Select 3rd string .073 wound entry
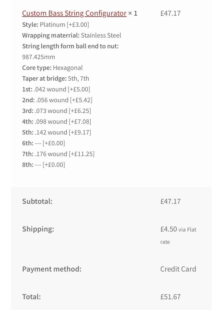The width and height of the screenshot is (222, 310). [56, 111]
